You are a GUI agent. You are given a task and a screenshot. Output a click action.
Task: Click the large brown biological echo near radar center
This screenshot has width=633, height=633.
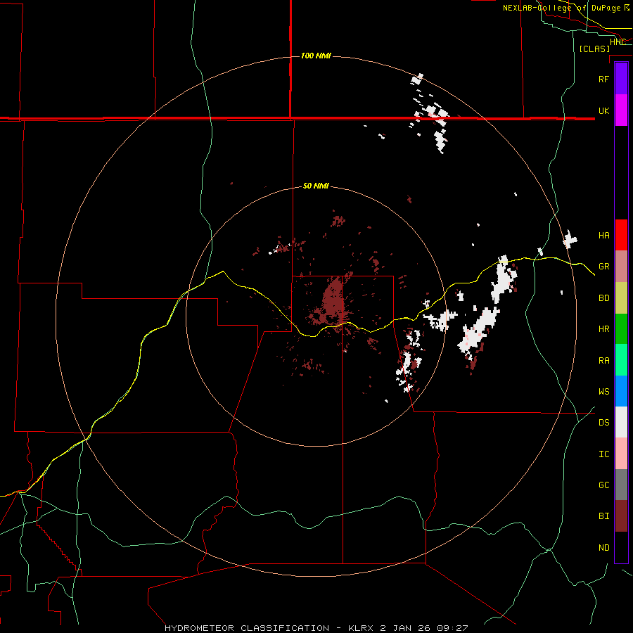(x=333, y=301)
